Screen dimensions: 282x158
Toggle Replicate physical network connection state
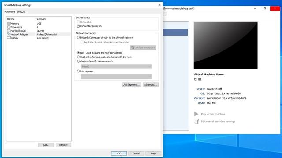(x=82, y=42)
